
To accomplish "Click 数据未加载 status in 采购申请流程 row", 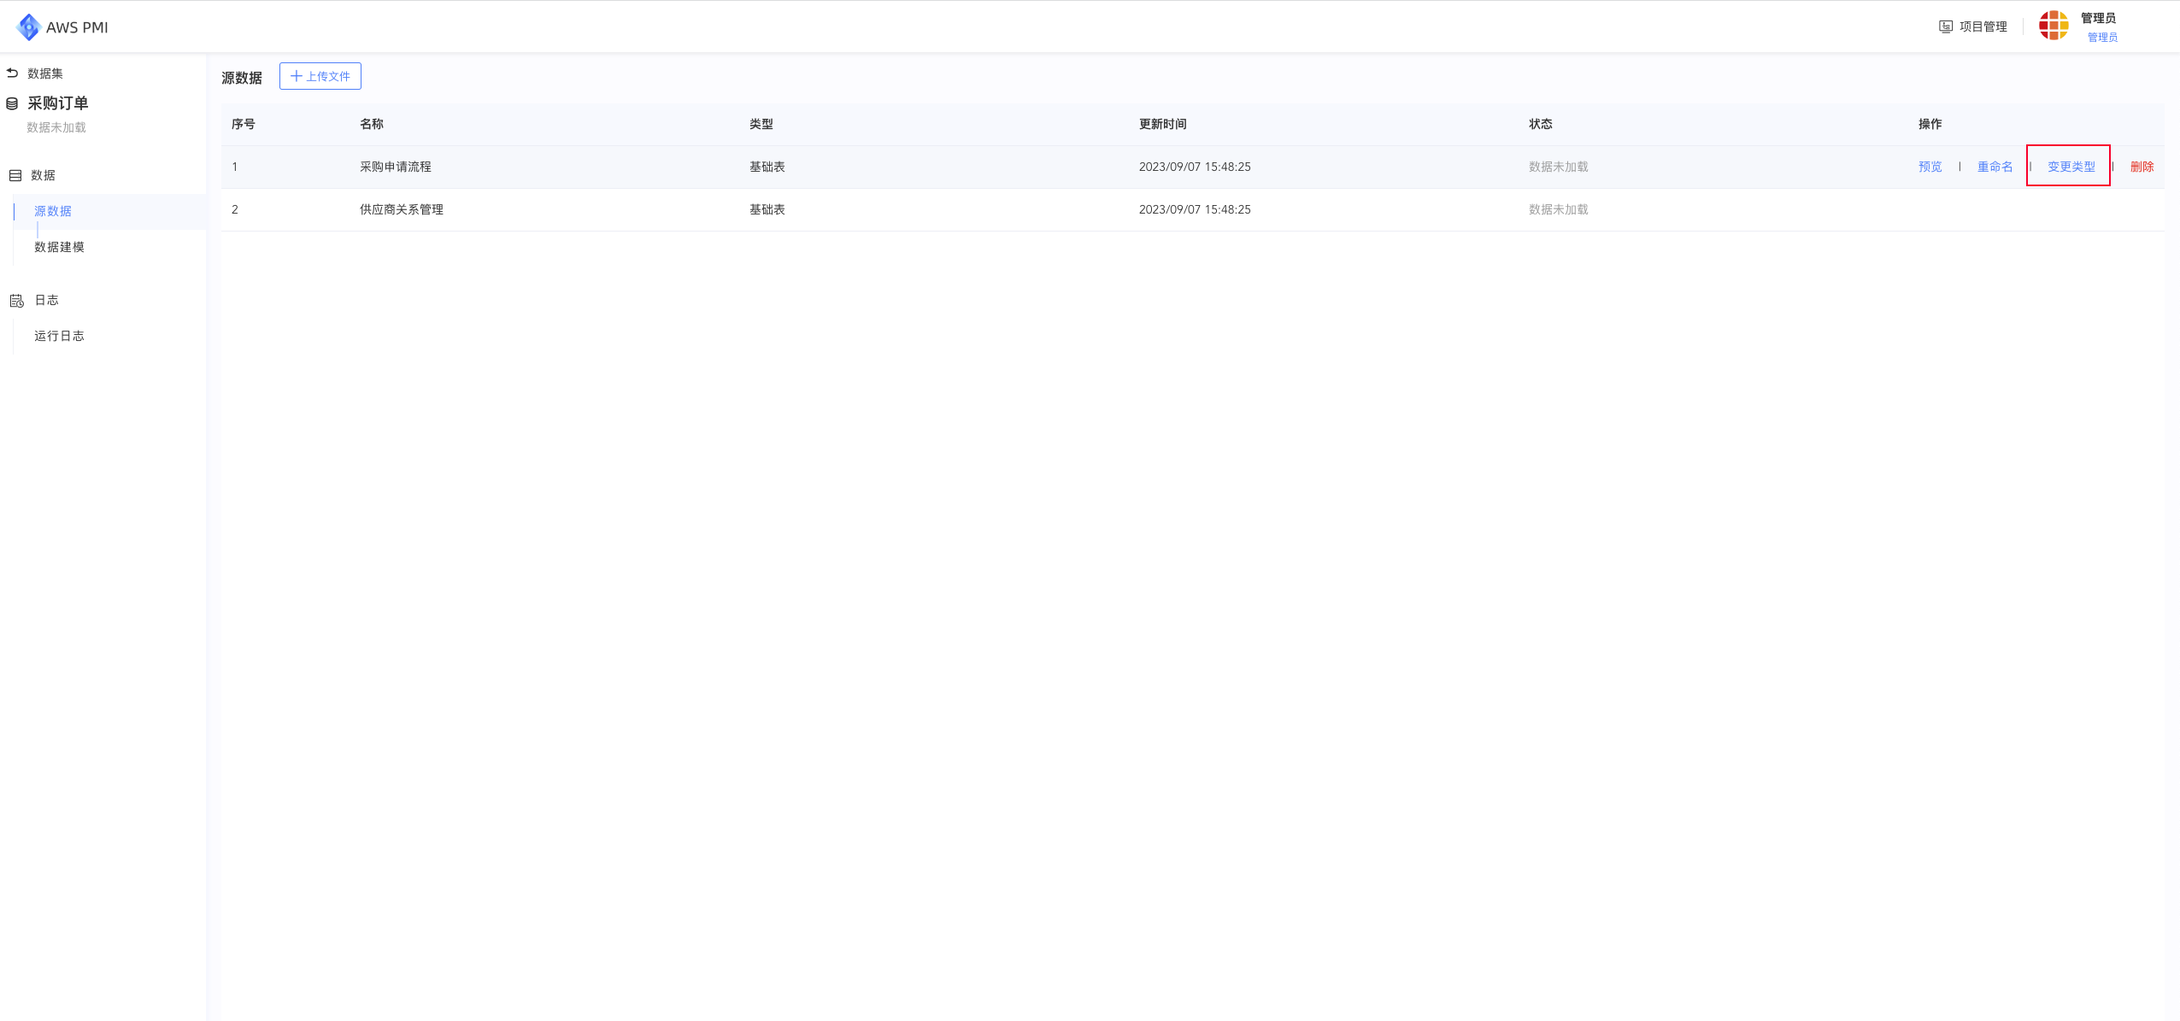I will point(1559,167).
